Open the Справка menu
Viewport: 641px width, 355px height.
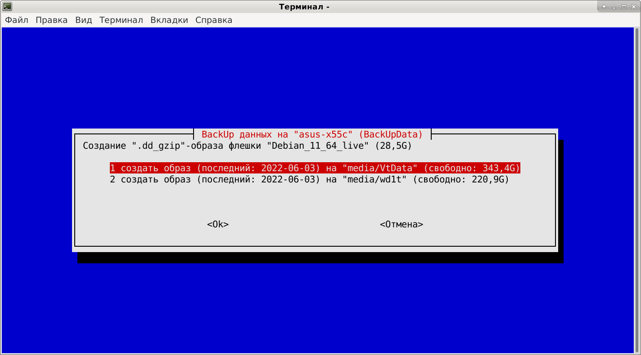(213, 20)
